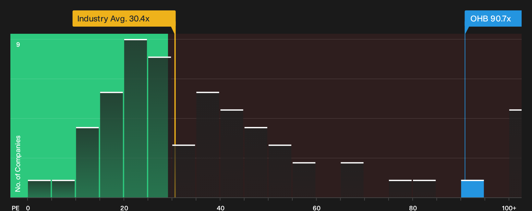Select the histogram bar at PE 5-10
This screenshot has height=211, width=532.
pyautogui.click(x=63, y=189)
